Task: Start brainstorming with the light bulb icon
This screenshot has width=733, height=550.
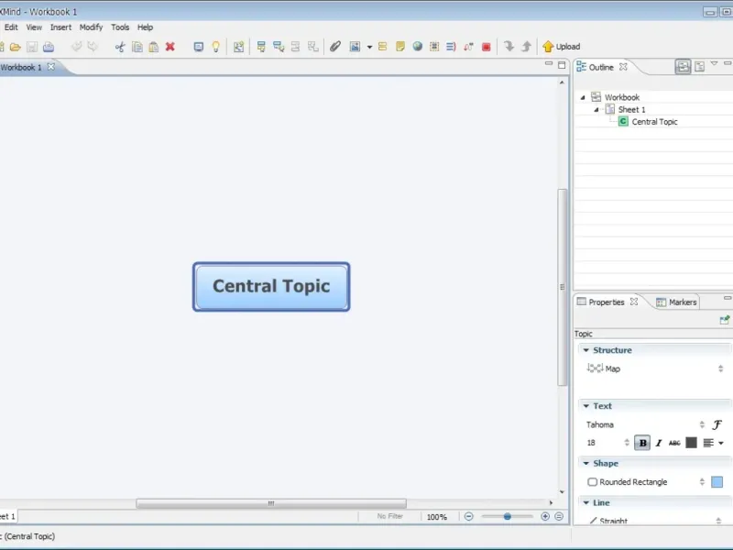Action: pos(215,47)
